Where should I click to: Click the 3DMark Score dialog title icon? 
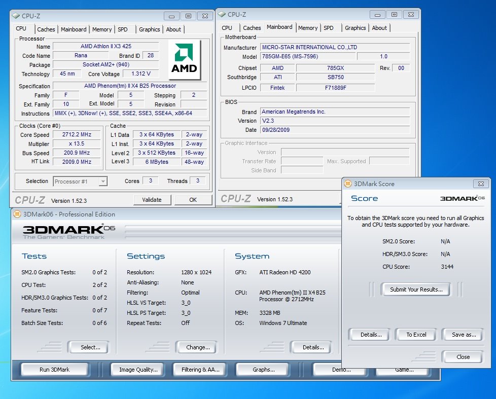click(348, 184)
